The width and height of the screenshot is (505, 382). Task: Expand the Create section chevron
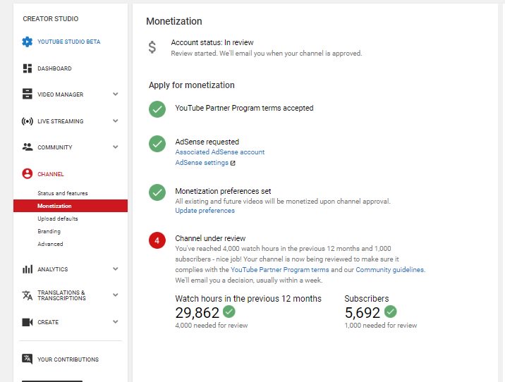click(115, 322)
